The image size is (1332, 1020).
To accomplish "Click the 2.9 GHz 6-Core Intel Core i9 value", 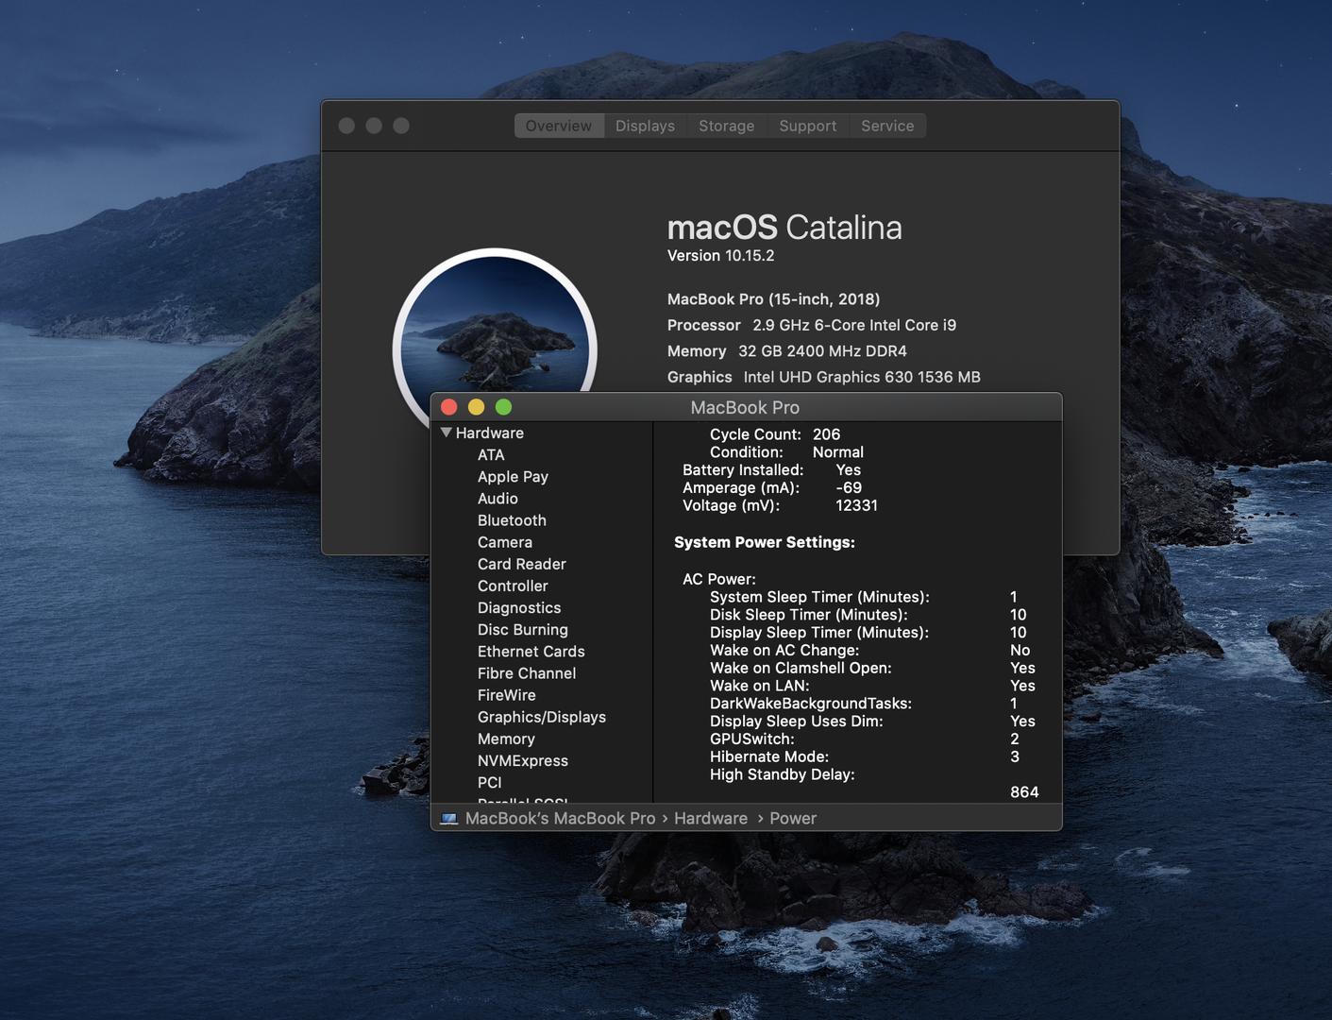I will [x=854, y=325].
